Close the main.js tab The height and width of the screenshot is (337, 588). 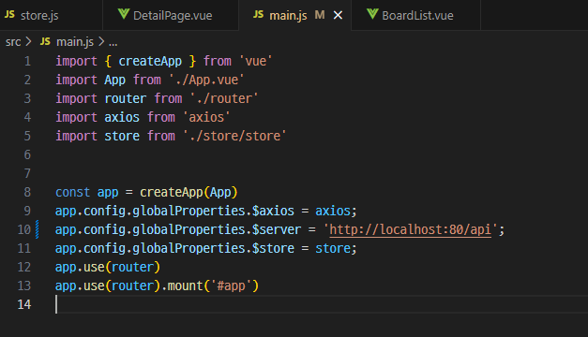tap(338, 15)
